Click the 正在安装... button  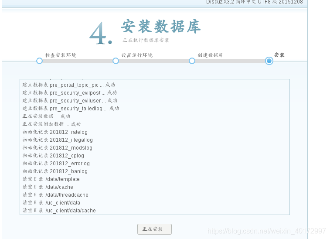click(154, 229)
